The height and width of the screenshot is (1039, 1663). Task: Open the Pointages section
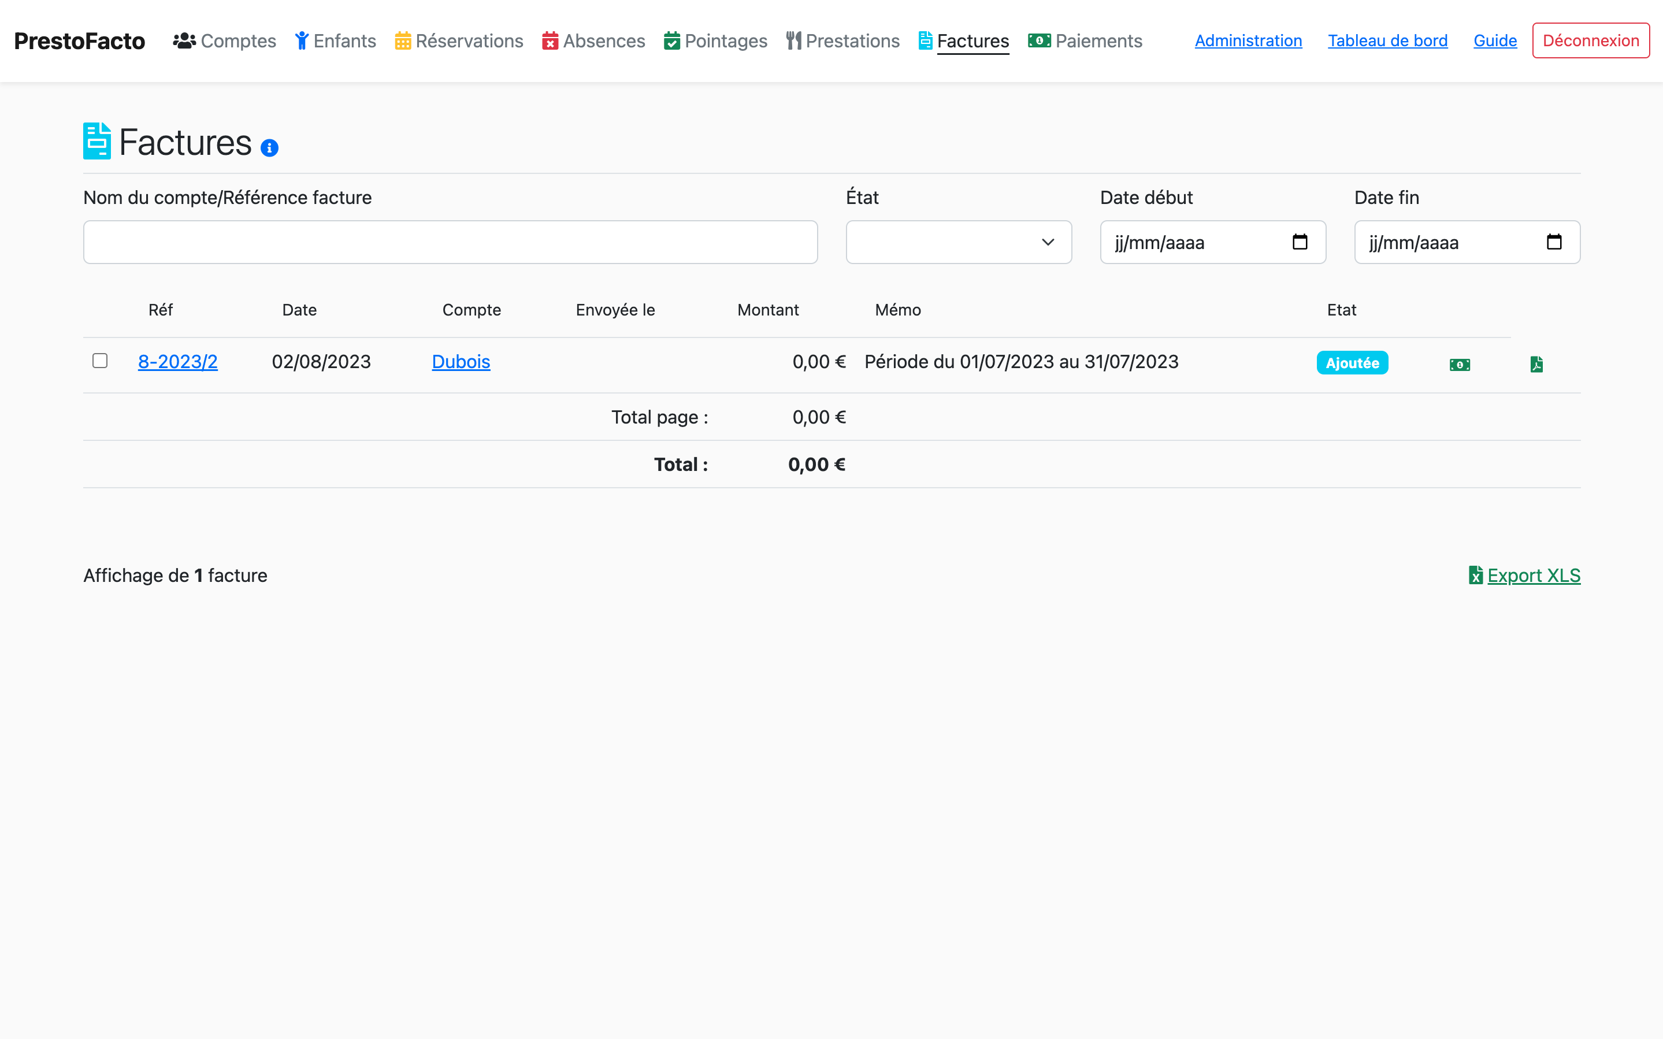(715, 40)
